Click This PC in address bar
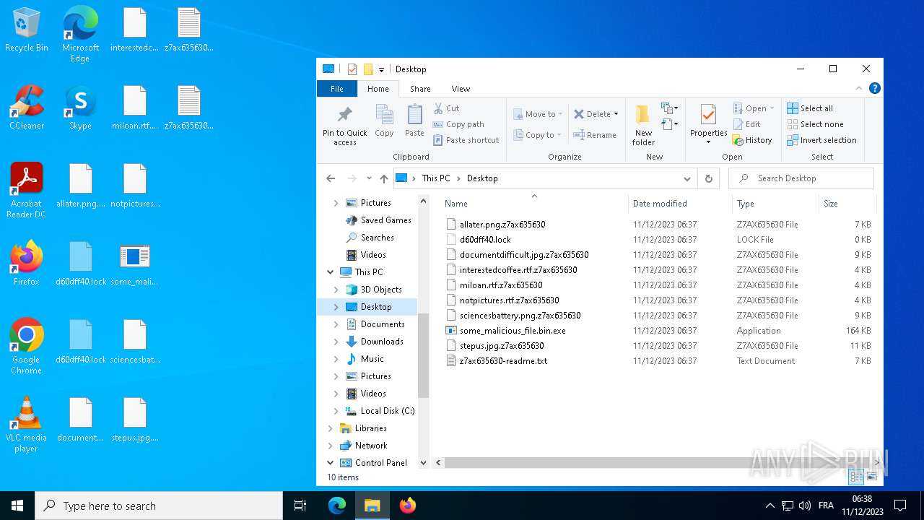924x520 pixels. click(436, 178)
